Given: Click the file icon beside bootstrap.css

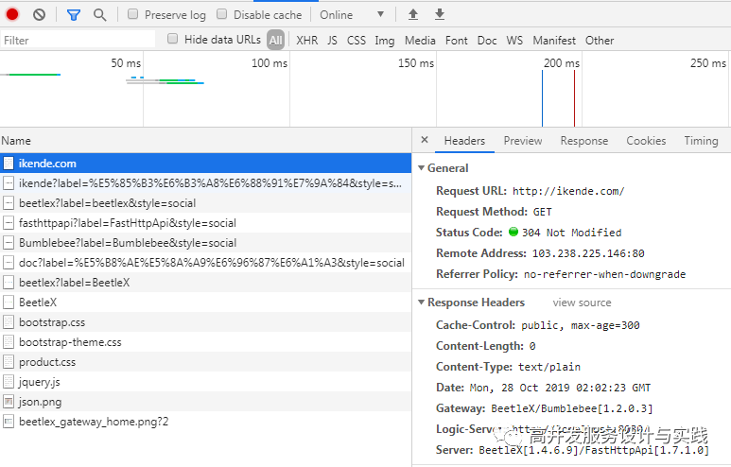Looking at the screenshot, I should [x=9, y=322].
